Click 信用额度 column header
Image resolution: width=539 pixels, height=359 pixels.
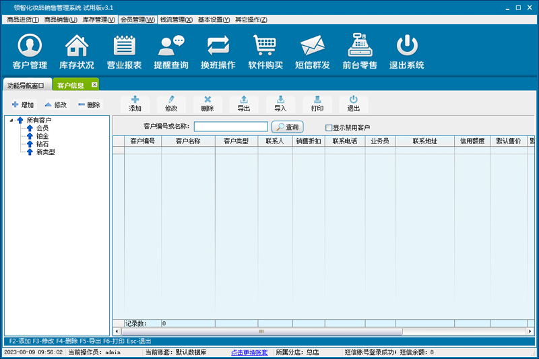tap(472, 141)
